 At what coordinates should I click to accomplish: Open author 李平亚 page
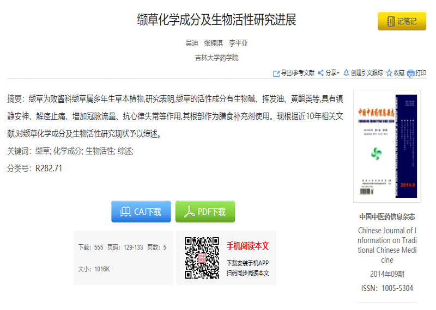pos(238,44)
